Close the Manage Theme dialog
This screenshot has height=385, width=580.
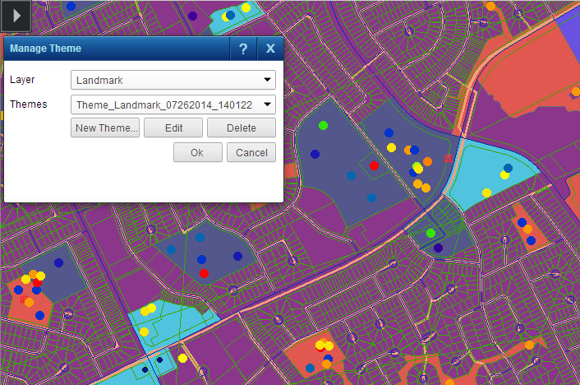270,49
